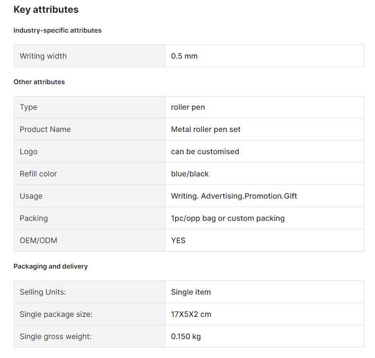Click the Product Name label
The image size is (375, 358).
45,130
